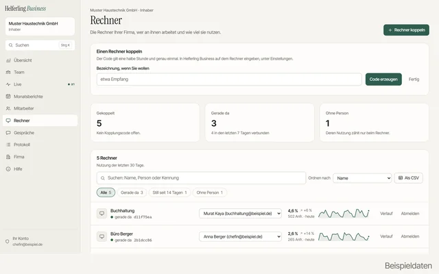Click the 2,6 % usage value

click(x=293, y=234)
